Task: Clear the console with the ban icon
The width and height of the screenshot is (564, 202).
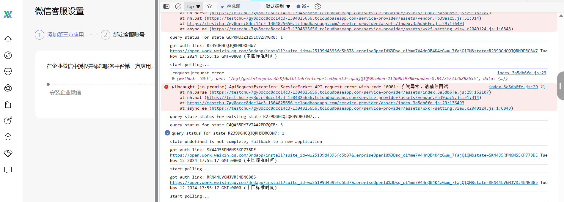Action: (178, 6)
